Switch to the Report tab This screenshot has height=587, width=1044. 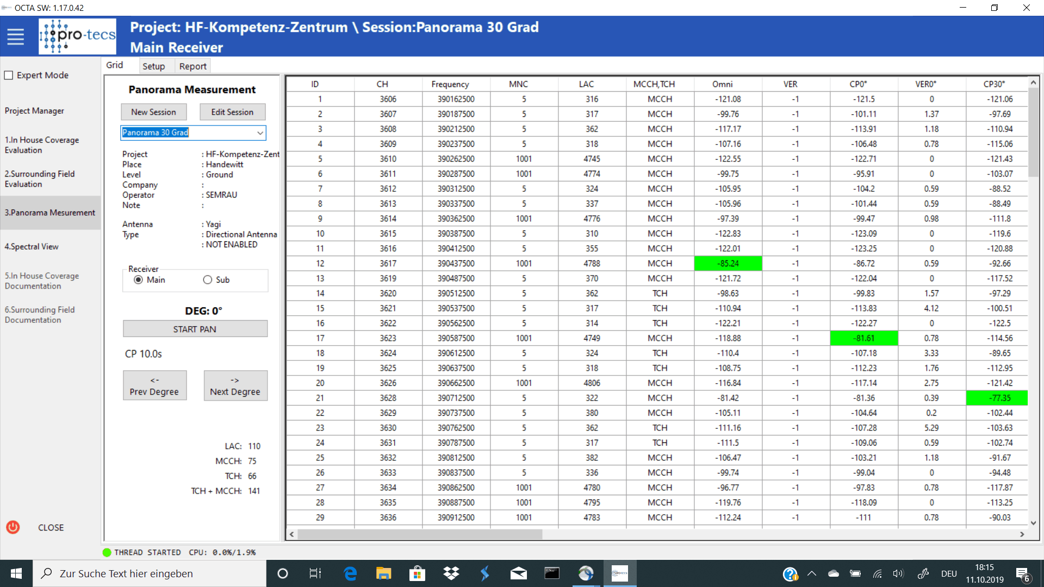192,66
